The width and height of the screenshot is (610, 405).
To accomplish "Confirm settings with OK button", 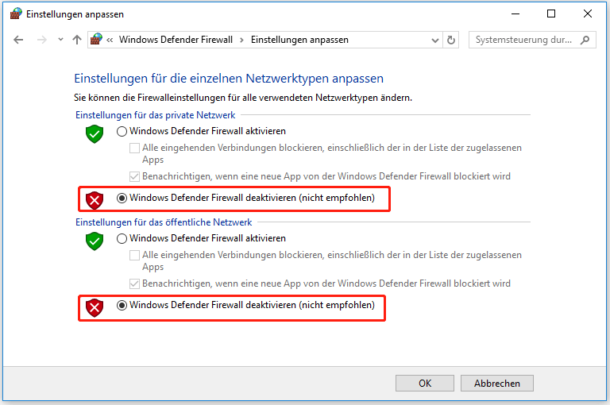I will tap(425, 383).
